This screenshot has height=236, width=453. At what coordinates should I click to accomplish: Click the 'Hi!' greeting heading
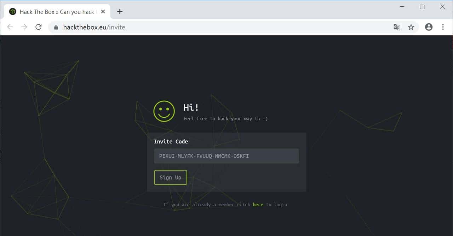(191, 107)
